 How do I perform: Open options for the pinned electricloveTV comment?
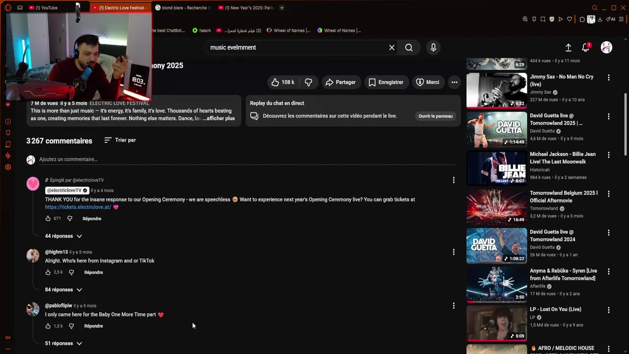click(454, 180)
